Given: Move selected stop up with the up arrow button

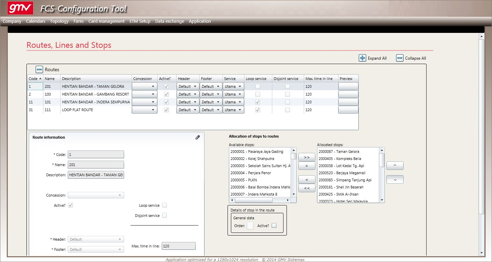Looking at the screenshot, I should pyautogui.click(x=395, y=165).
